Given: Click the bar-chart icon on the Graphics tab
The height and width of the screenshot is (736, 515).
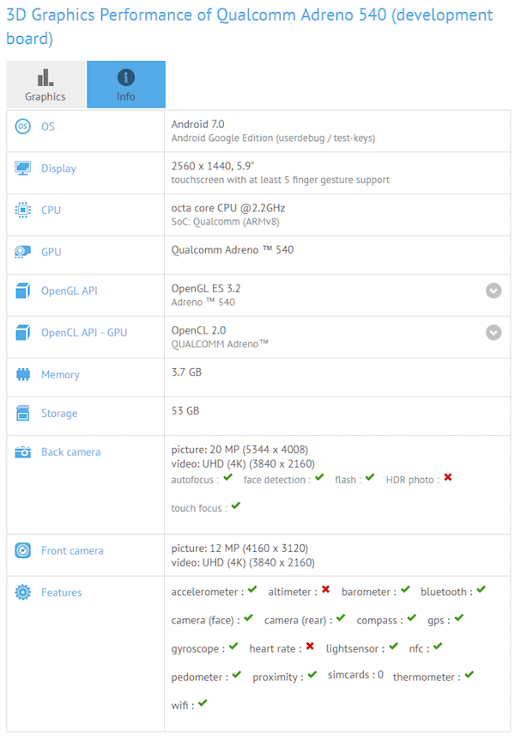Looking at the screenshot, I should [45, 76].
